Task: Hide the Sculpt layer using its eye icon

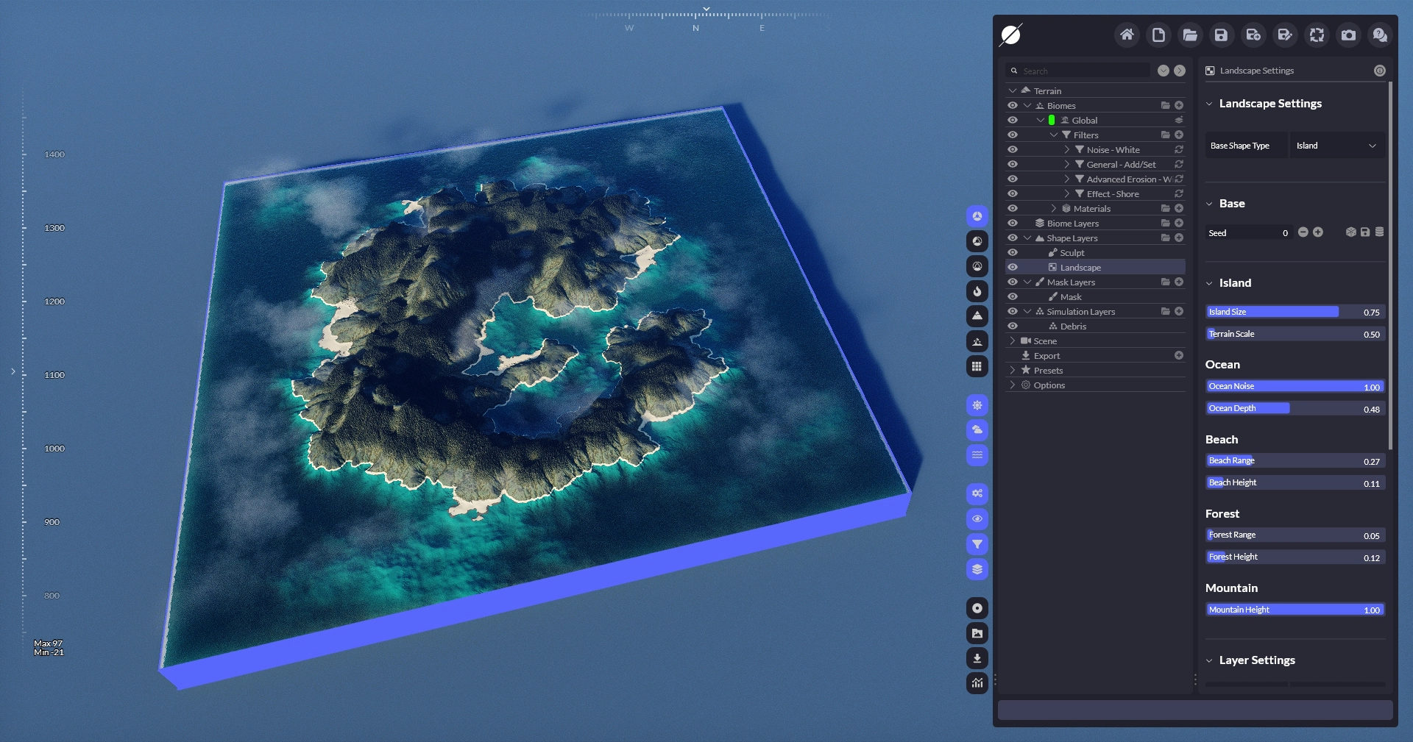Action: pos(1013,253)
